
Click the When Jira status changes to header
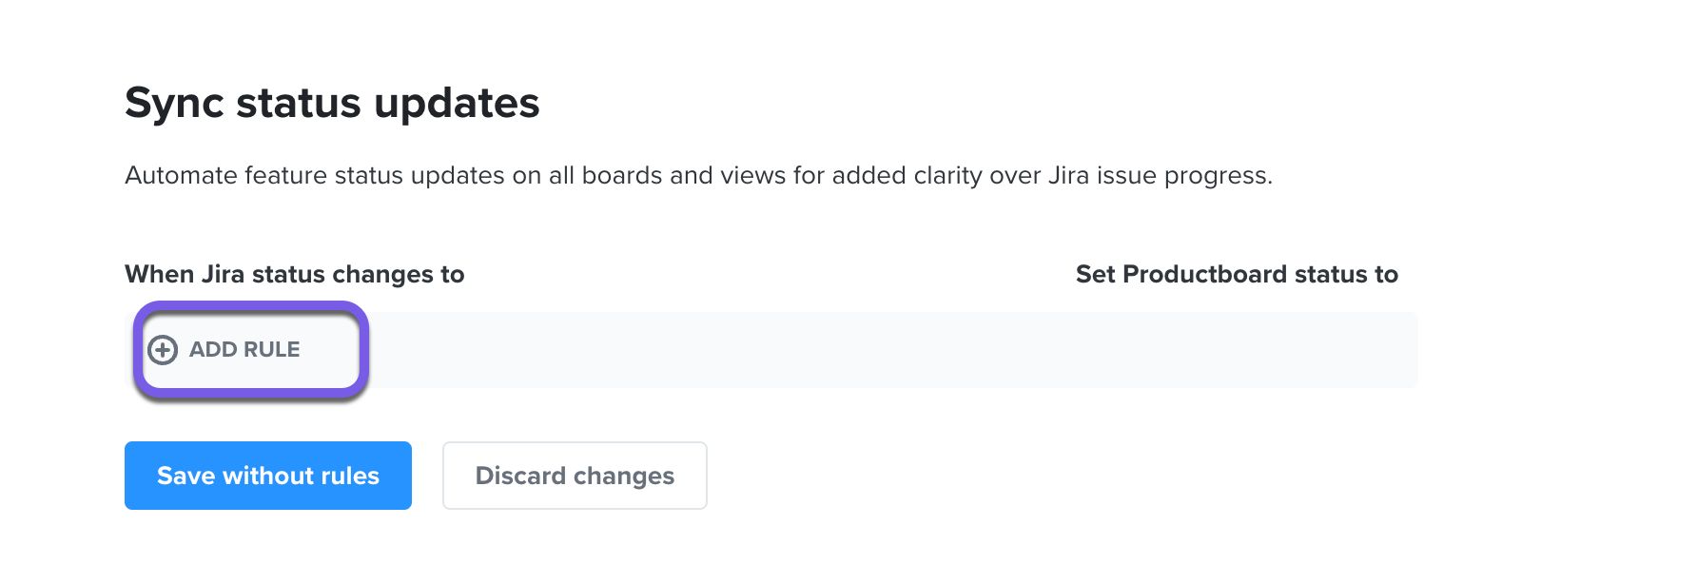[x=295, y=274]
